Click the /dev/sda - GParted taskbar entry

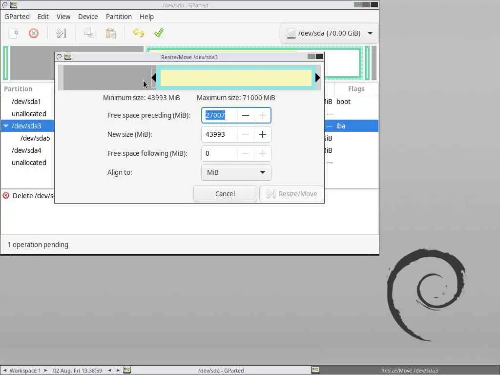point(221,371)
